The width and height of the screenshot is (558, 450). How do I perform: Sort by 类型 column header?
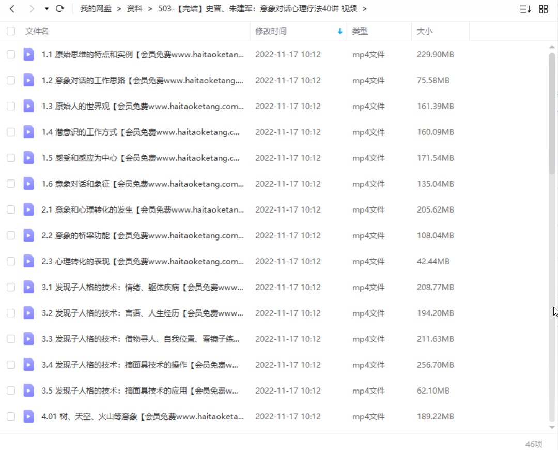tap(360, 32)
